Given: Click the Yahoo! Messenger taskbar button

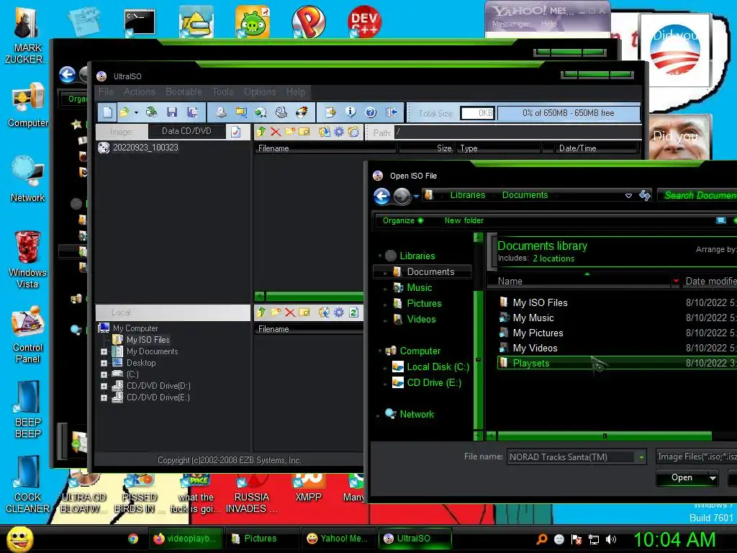Looking at the screenshot, I should pyautogui.click(x=337, y=539).
